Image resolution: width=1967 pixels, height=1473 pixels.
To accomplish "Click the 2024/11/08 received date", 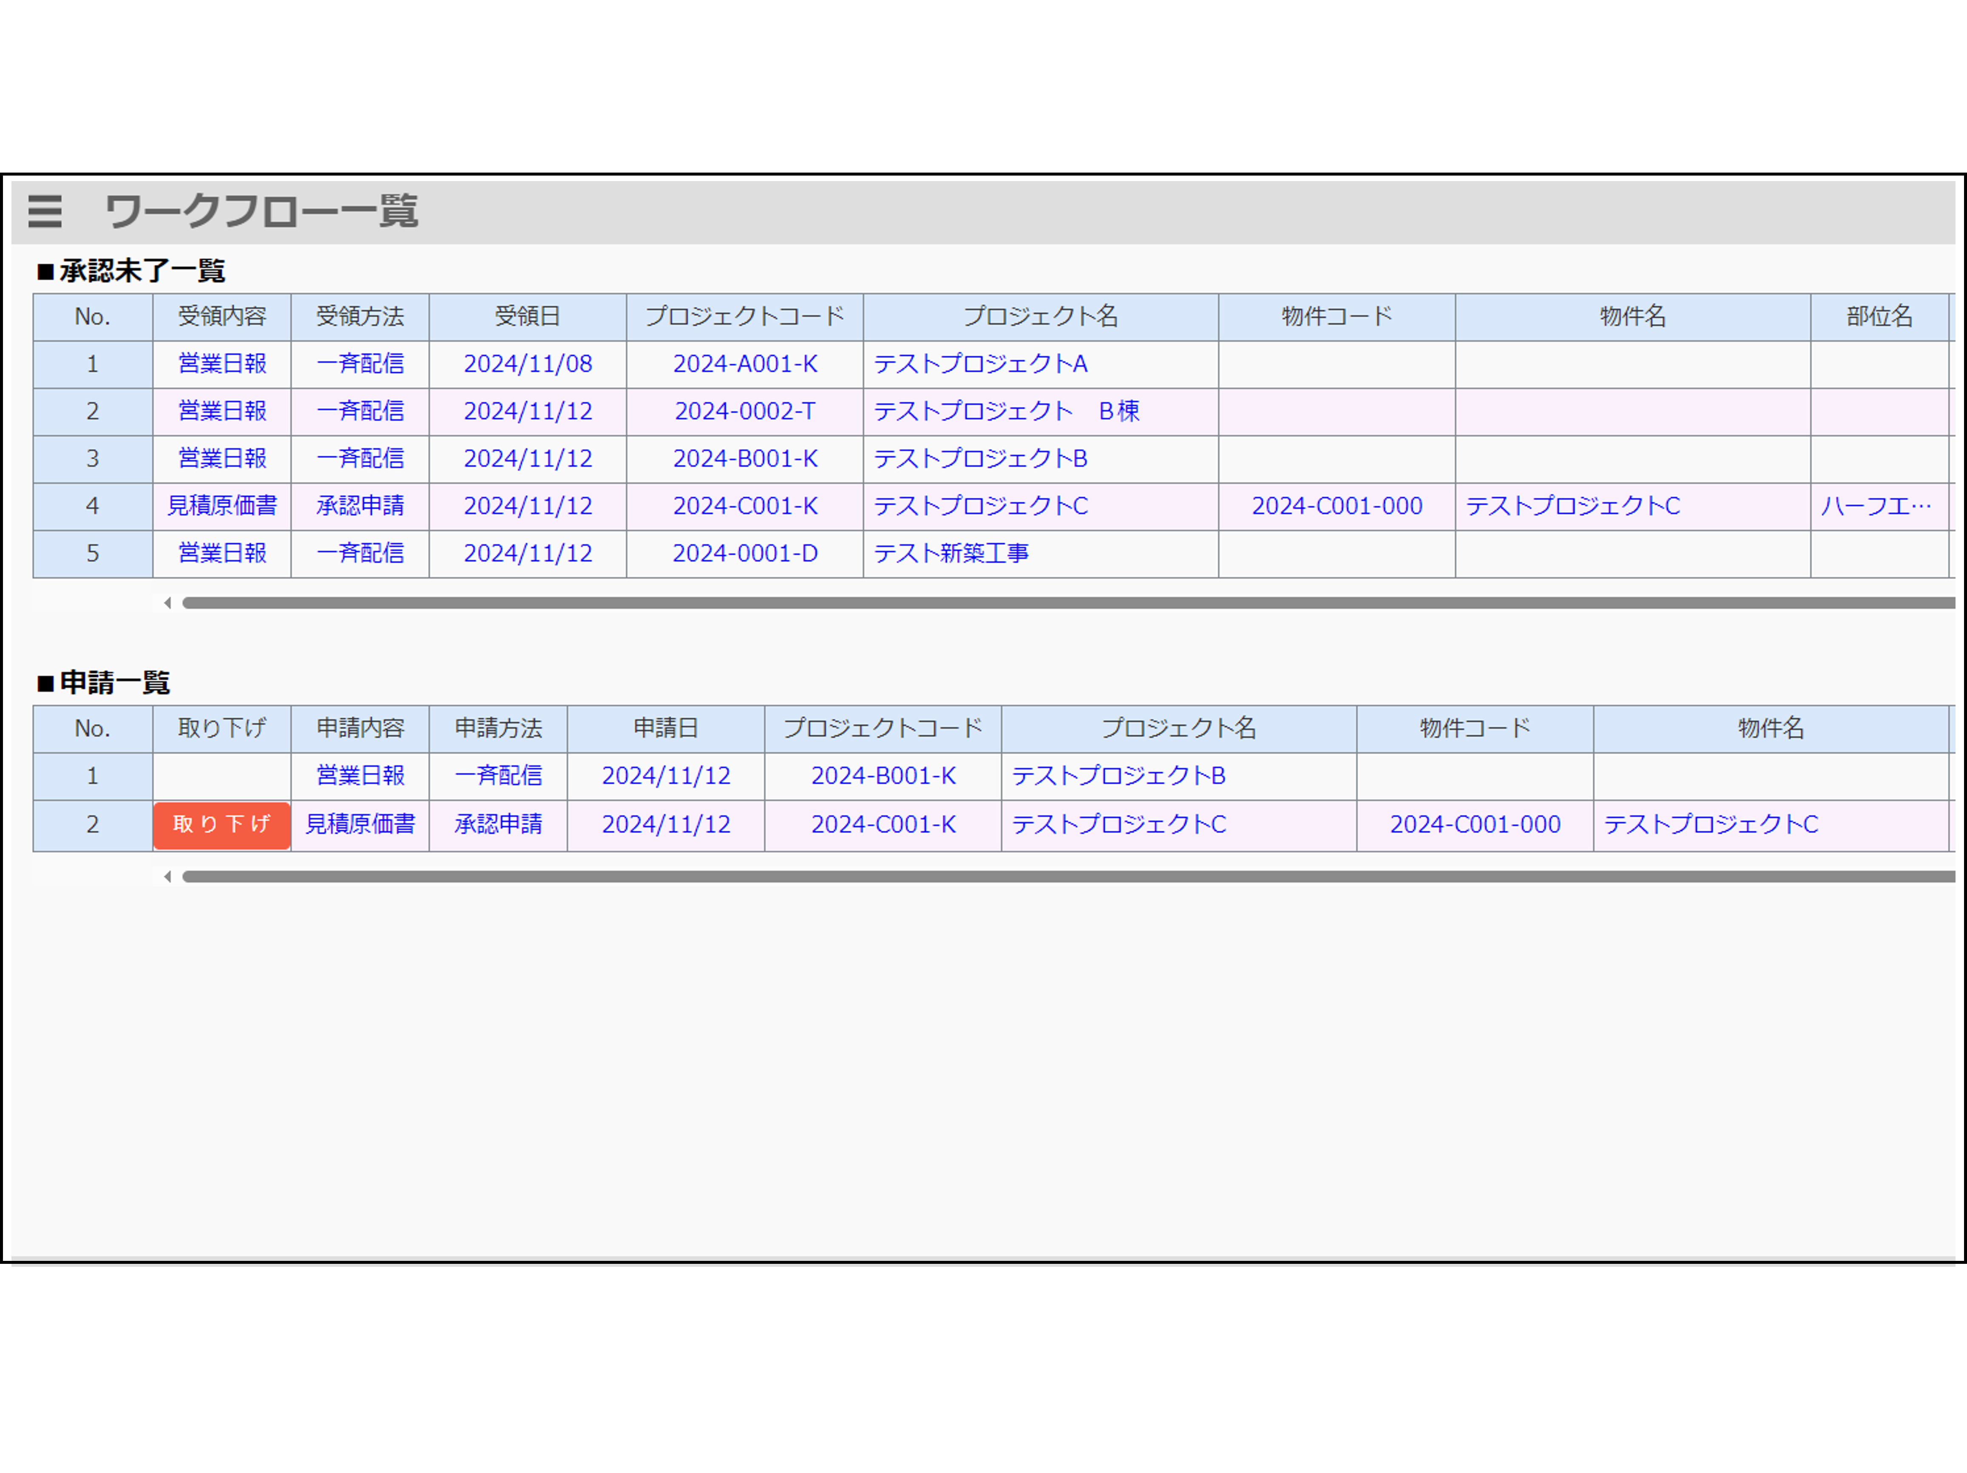I will tap(528, 364).
